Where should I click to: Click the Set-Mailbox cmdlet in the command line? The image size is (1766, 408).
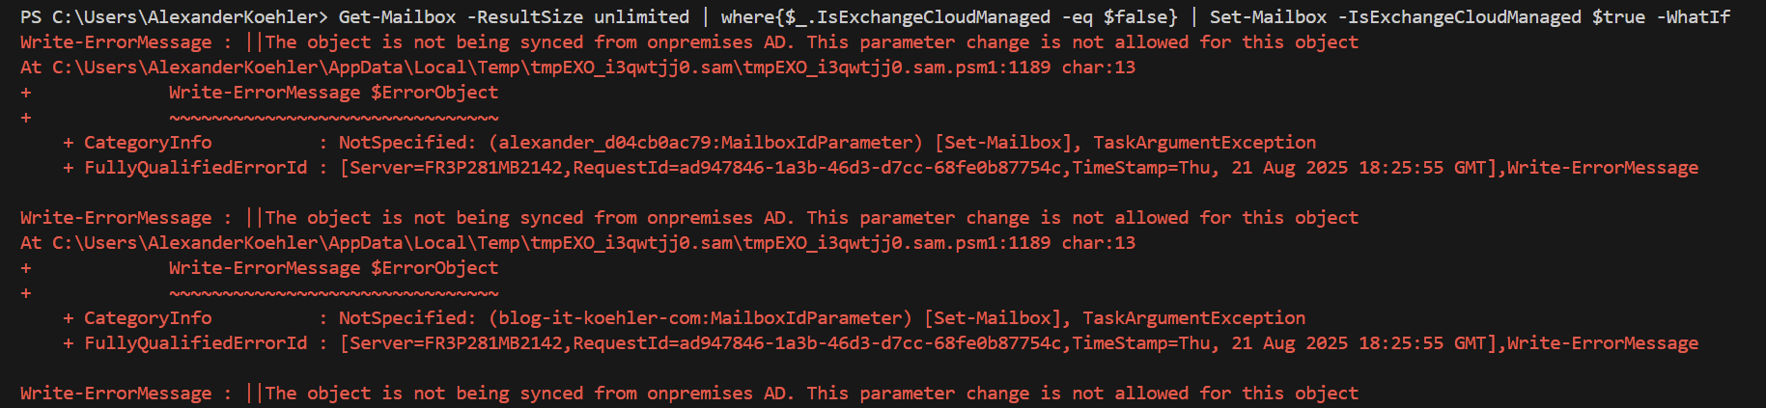pyautogui.click(x=1267, y=16)
